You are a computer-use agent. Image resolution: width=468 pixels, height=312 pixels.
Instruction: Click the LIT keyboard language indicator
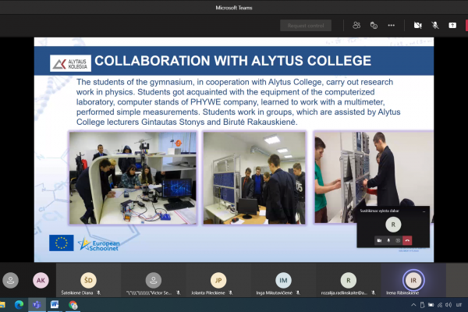tap(459, 305)
